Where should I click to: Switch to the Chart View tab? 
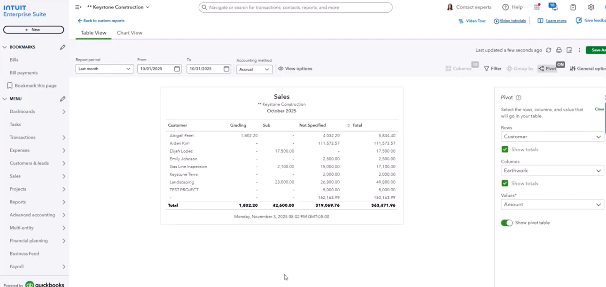coord(129,33)
